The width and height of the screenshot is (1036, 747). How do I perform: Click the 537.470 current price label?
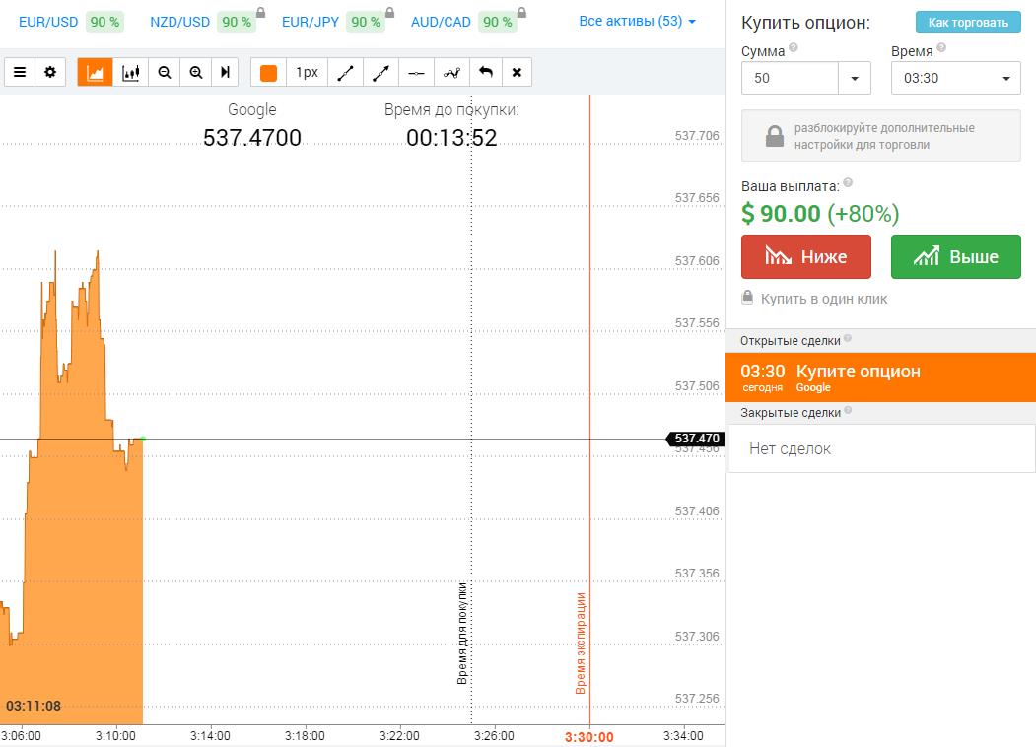tap(696, 439)
